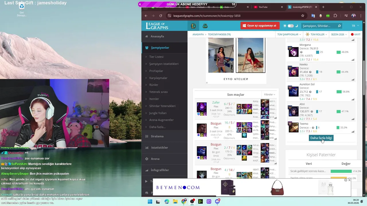Open Filtreler dropdown in Son maçlar
The height and width of the screenshot is (206, 367).
(x=270, y=94)
